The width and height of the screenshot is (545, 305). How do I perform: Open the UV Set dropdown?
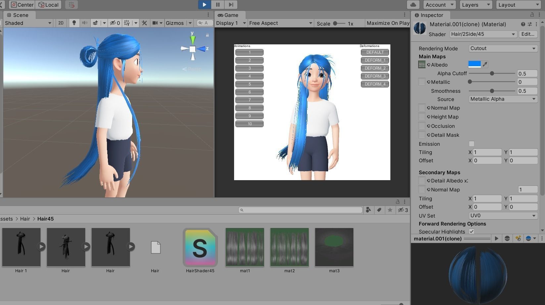pyautogui.click(x=503, y=216)
